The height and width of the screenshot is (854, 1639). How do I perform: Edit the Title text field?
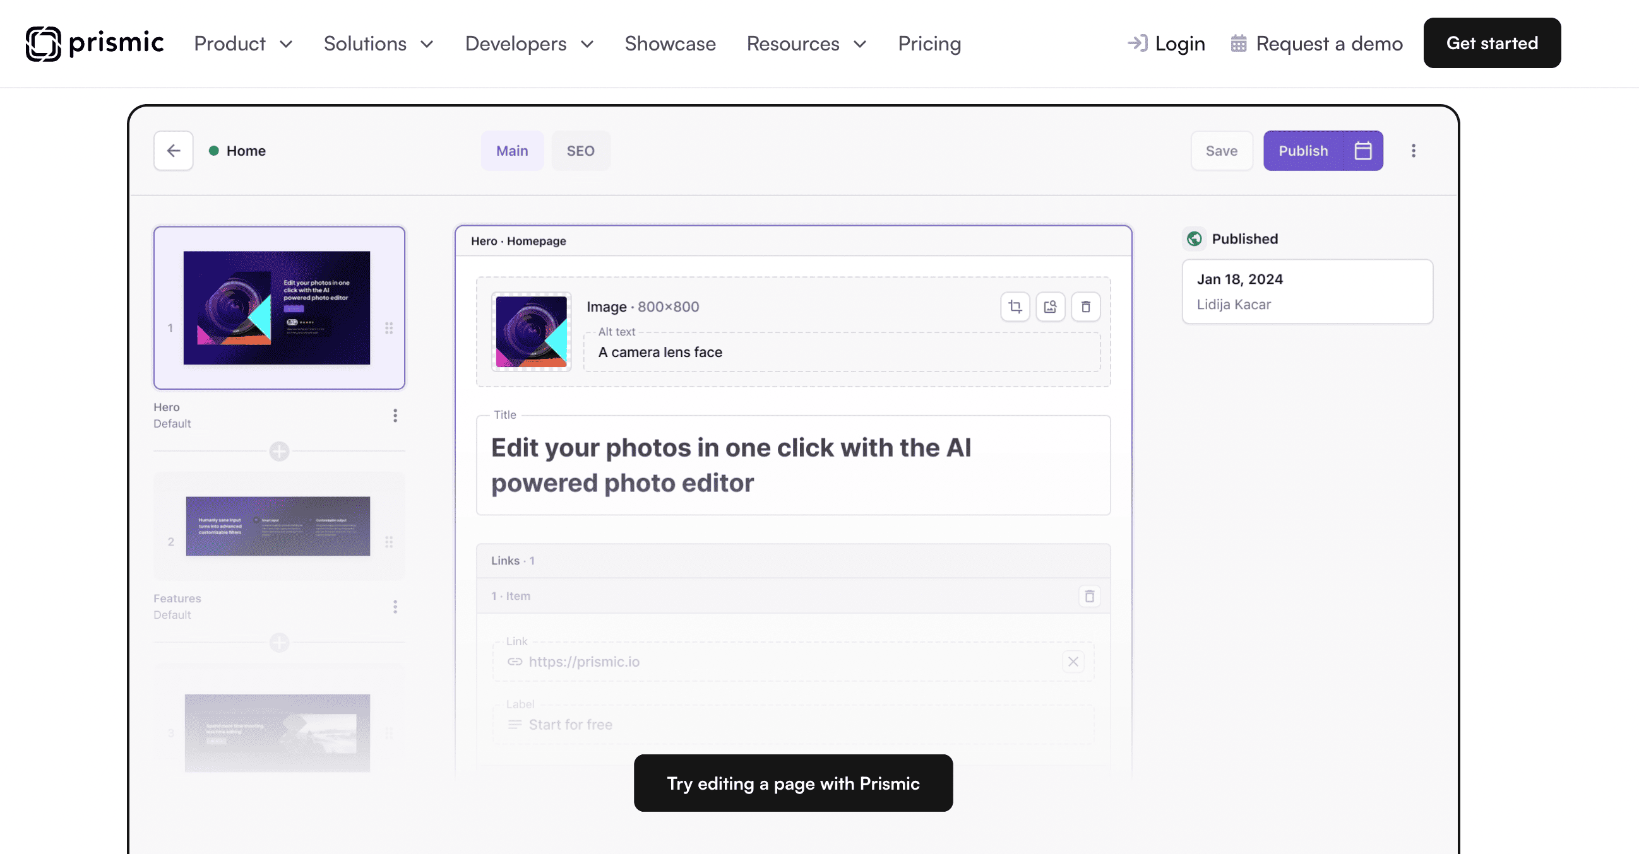[793, 465]
